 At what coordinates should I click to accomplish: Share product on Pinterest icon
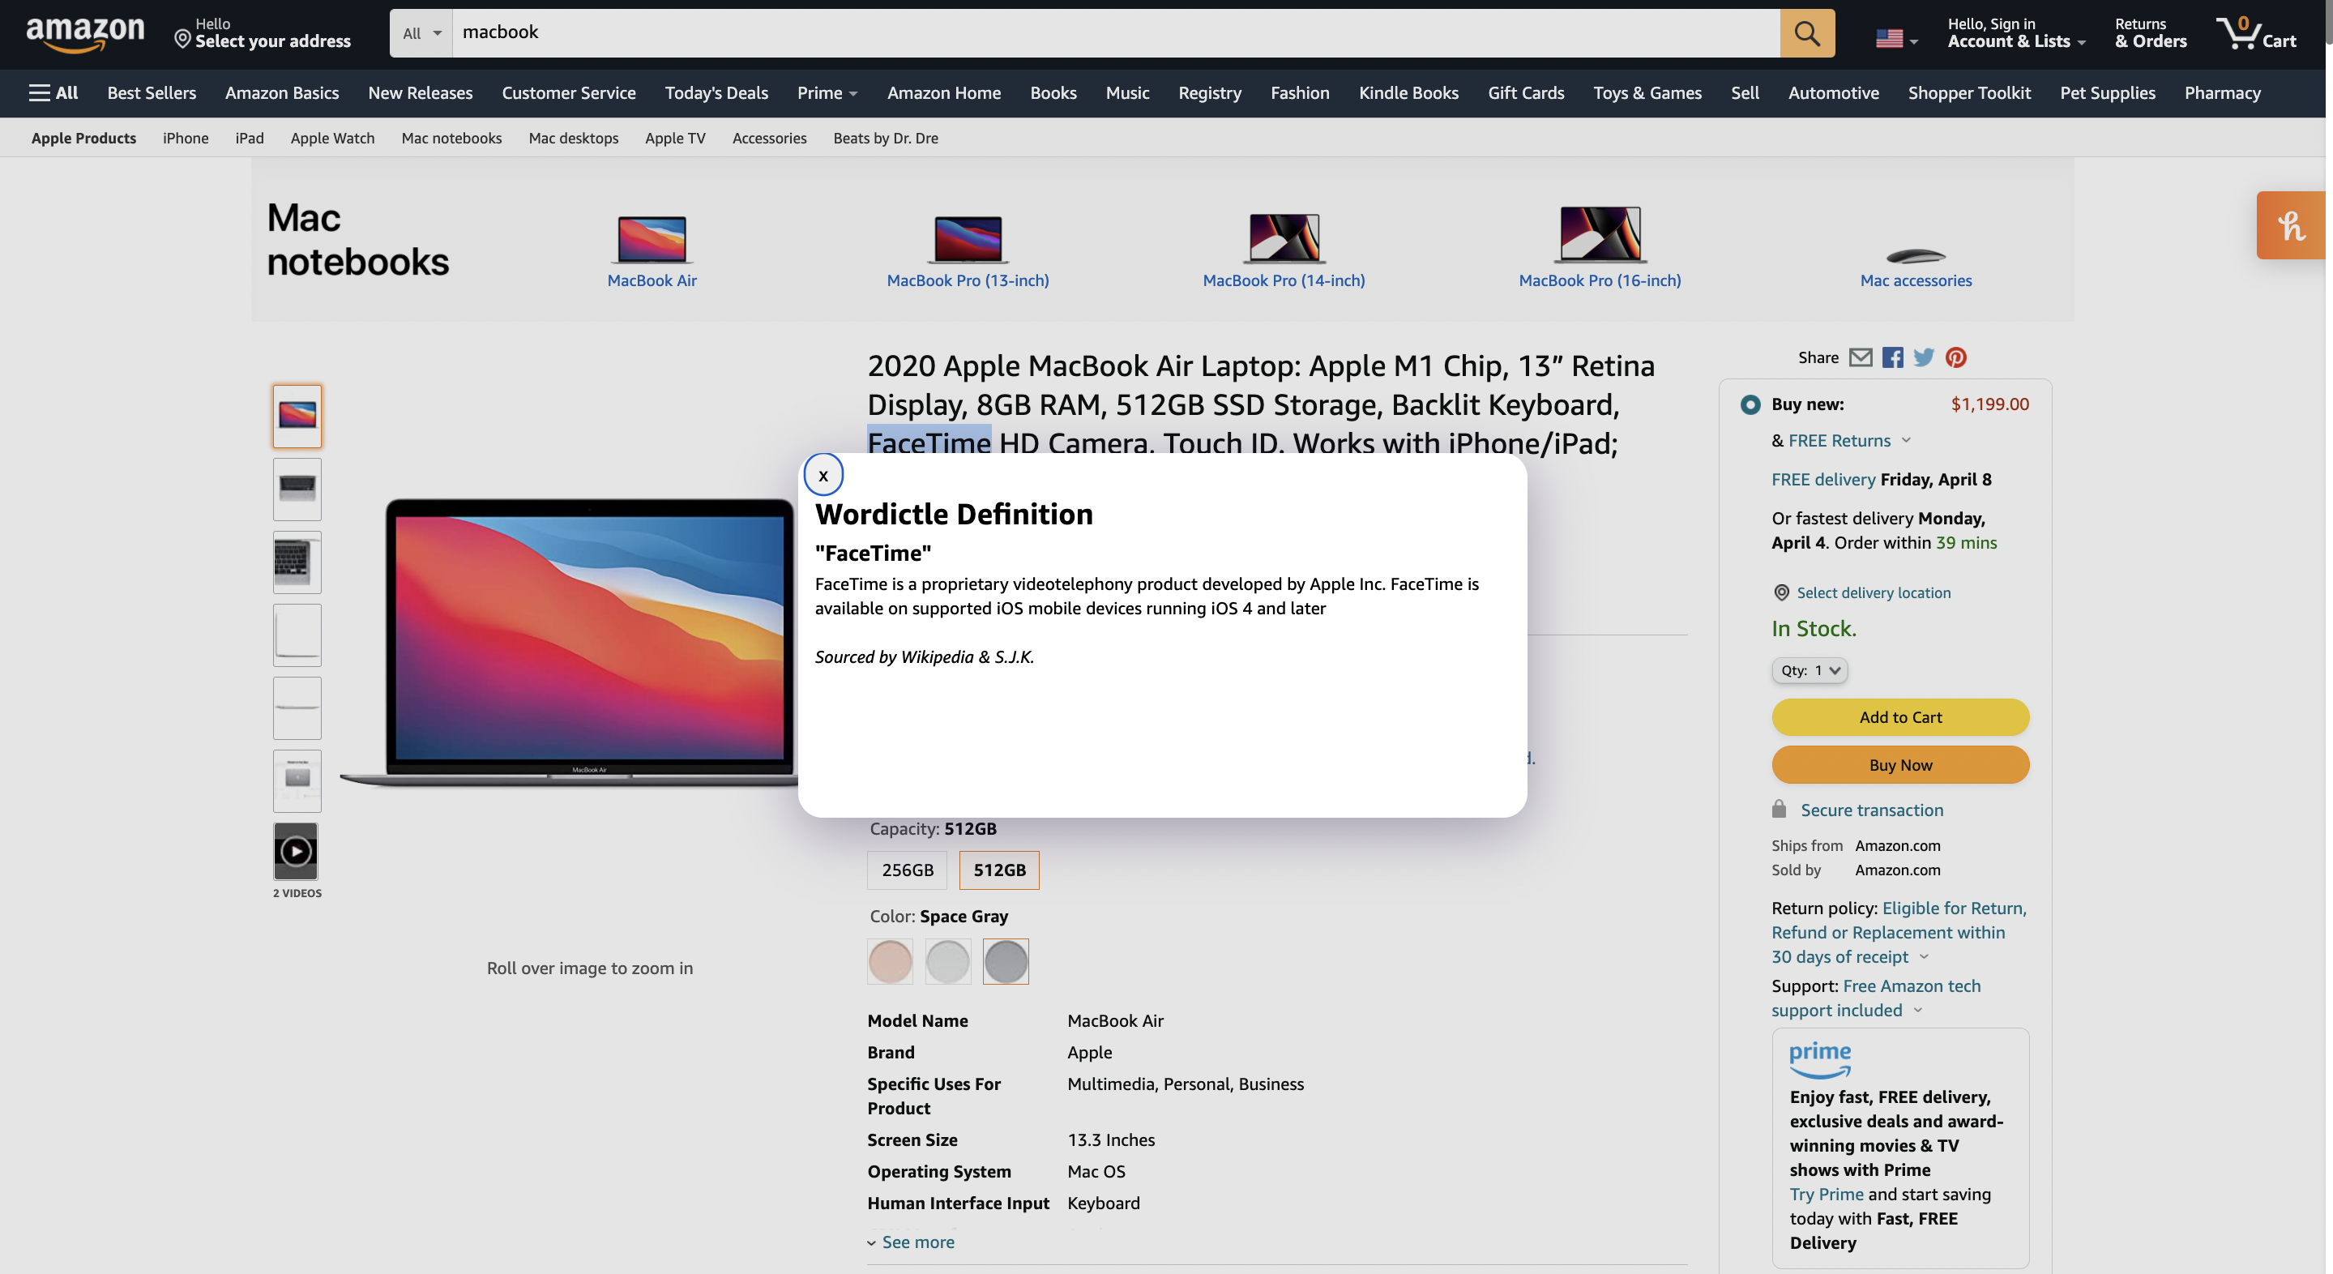click(1955, 357)
